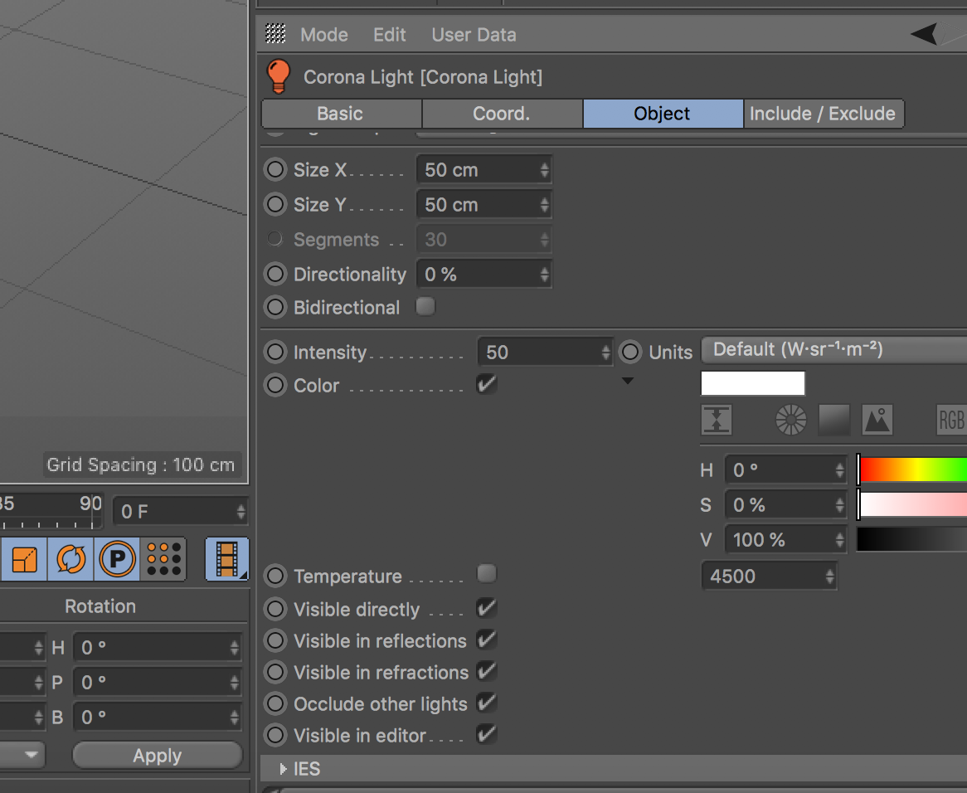Click the Visible in editor animation dot

[x=275, y=735]
